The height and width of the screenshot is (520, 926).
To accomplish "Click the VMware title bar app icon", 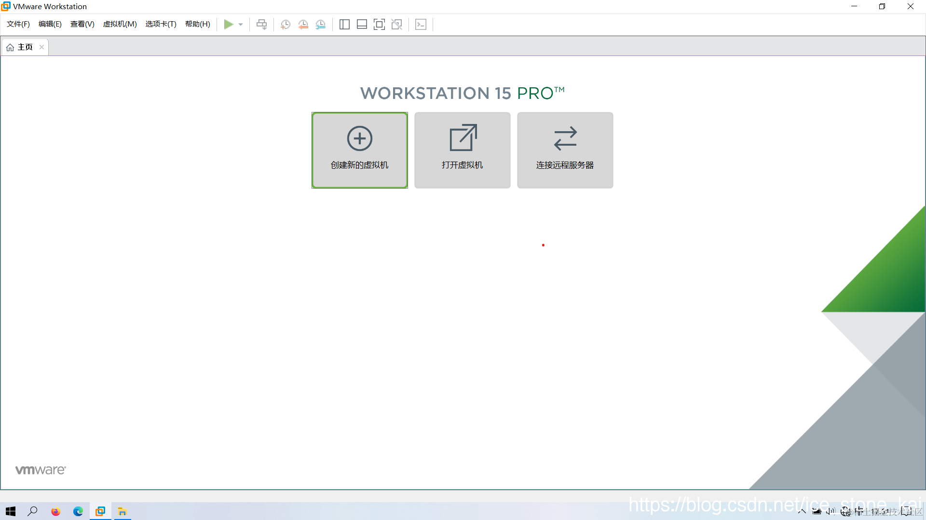I will click(x=6, y=6).
